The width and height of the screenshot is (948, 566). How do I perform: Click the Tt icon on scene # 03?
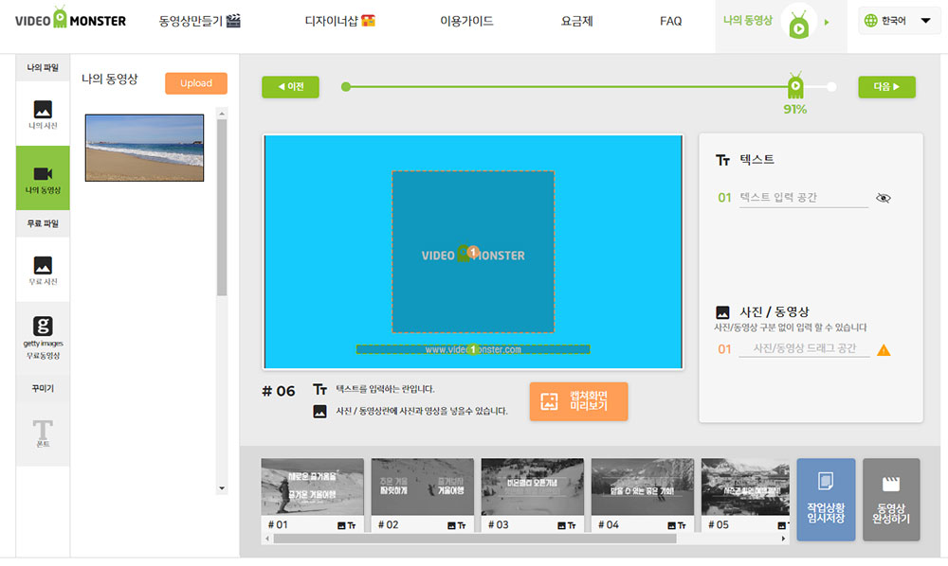click(x=572, y=525)
